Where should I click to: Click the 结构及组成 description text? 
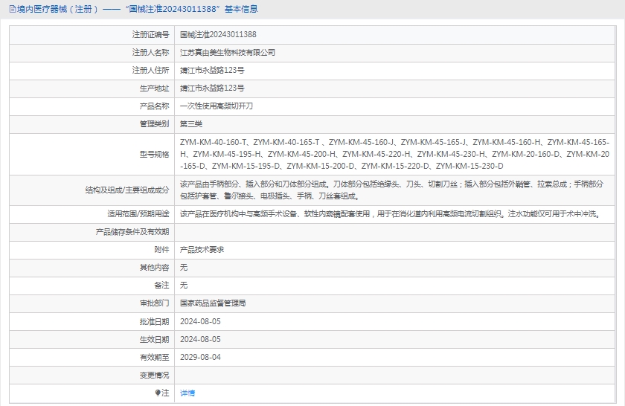[391, 190]
